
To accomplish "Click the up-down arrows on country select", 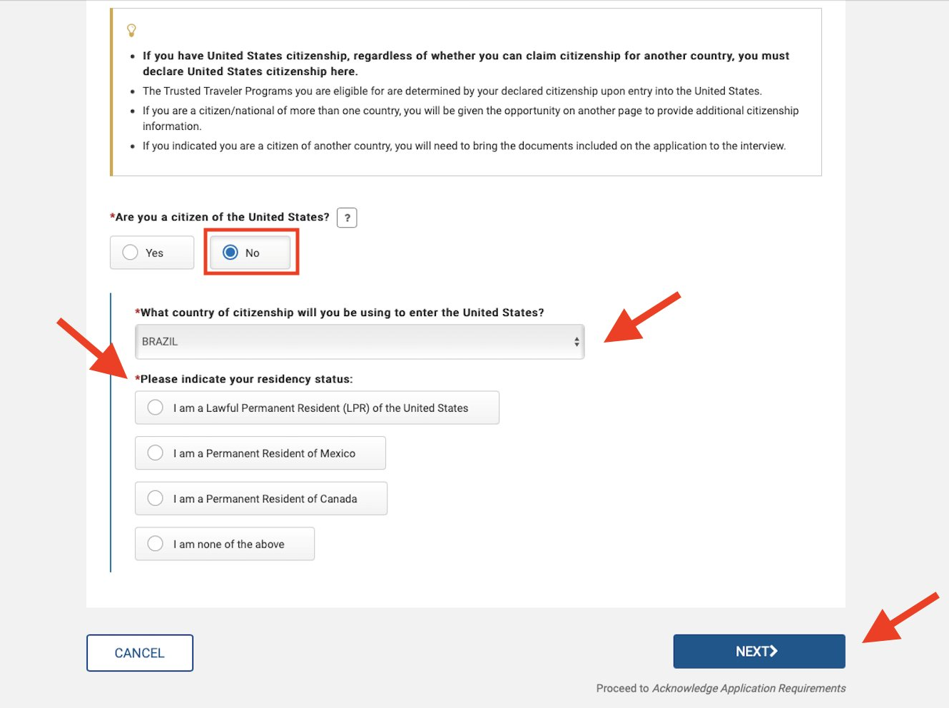I will (577, 342).
